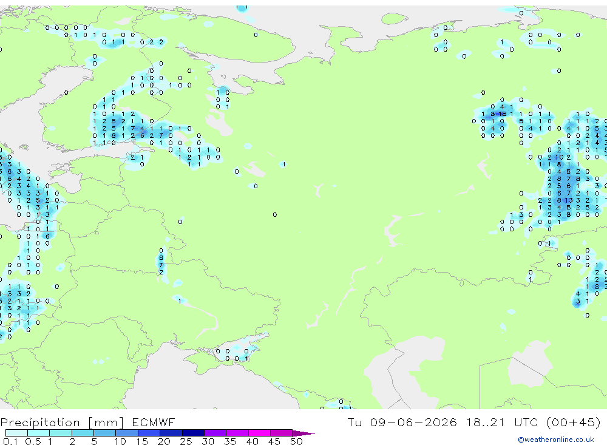Select the 45–50 mm legend color swatch
This screenshot has width=607, height=445.
(282, 433)
